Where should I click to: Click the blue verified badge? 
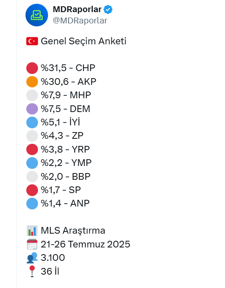pos(108,10)
